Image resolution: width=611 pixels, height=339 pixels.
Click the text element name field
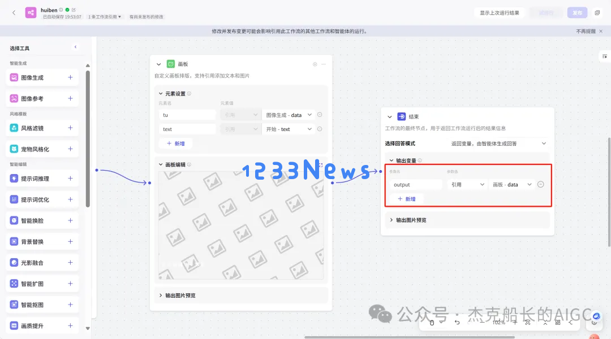[187, 129]
